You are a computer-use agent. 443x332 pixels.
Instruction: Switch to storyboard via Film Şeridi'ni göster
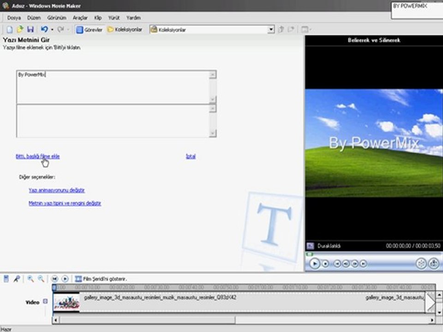tap(101, 279)
